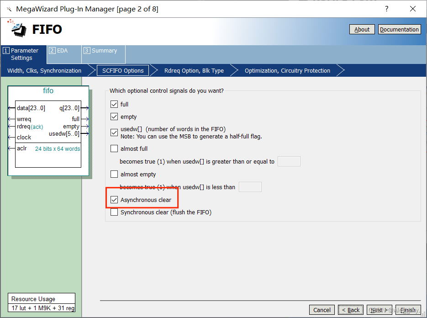Click the Finish button
The height and width of the screenshot is (318, 427).
[x=408, y=310]
